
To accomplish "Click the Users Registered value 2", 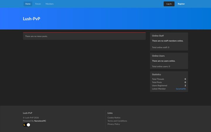I will 185,86.
